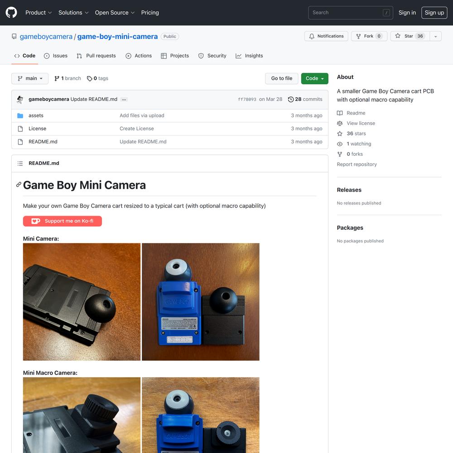View the 1 branch link
The image size is (453, 453).
tap(67, 78)
